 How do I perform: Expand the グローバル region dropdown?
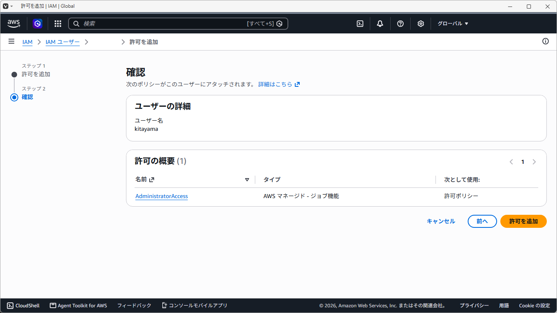tap(453, 24)
